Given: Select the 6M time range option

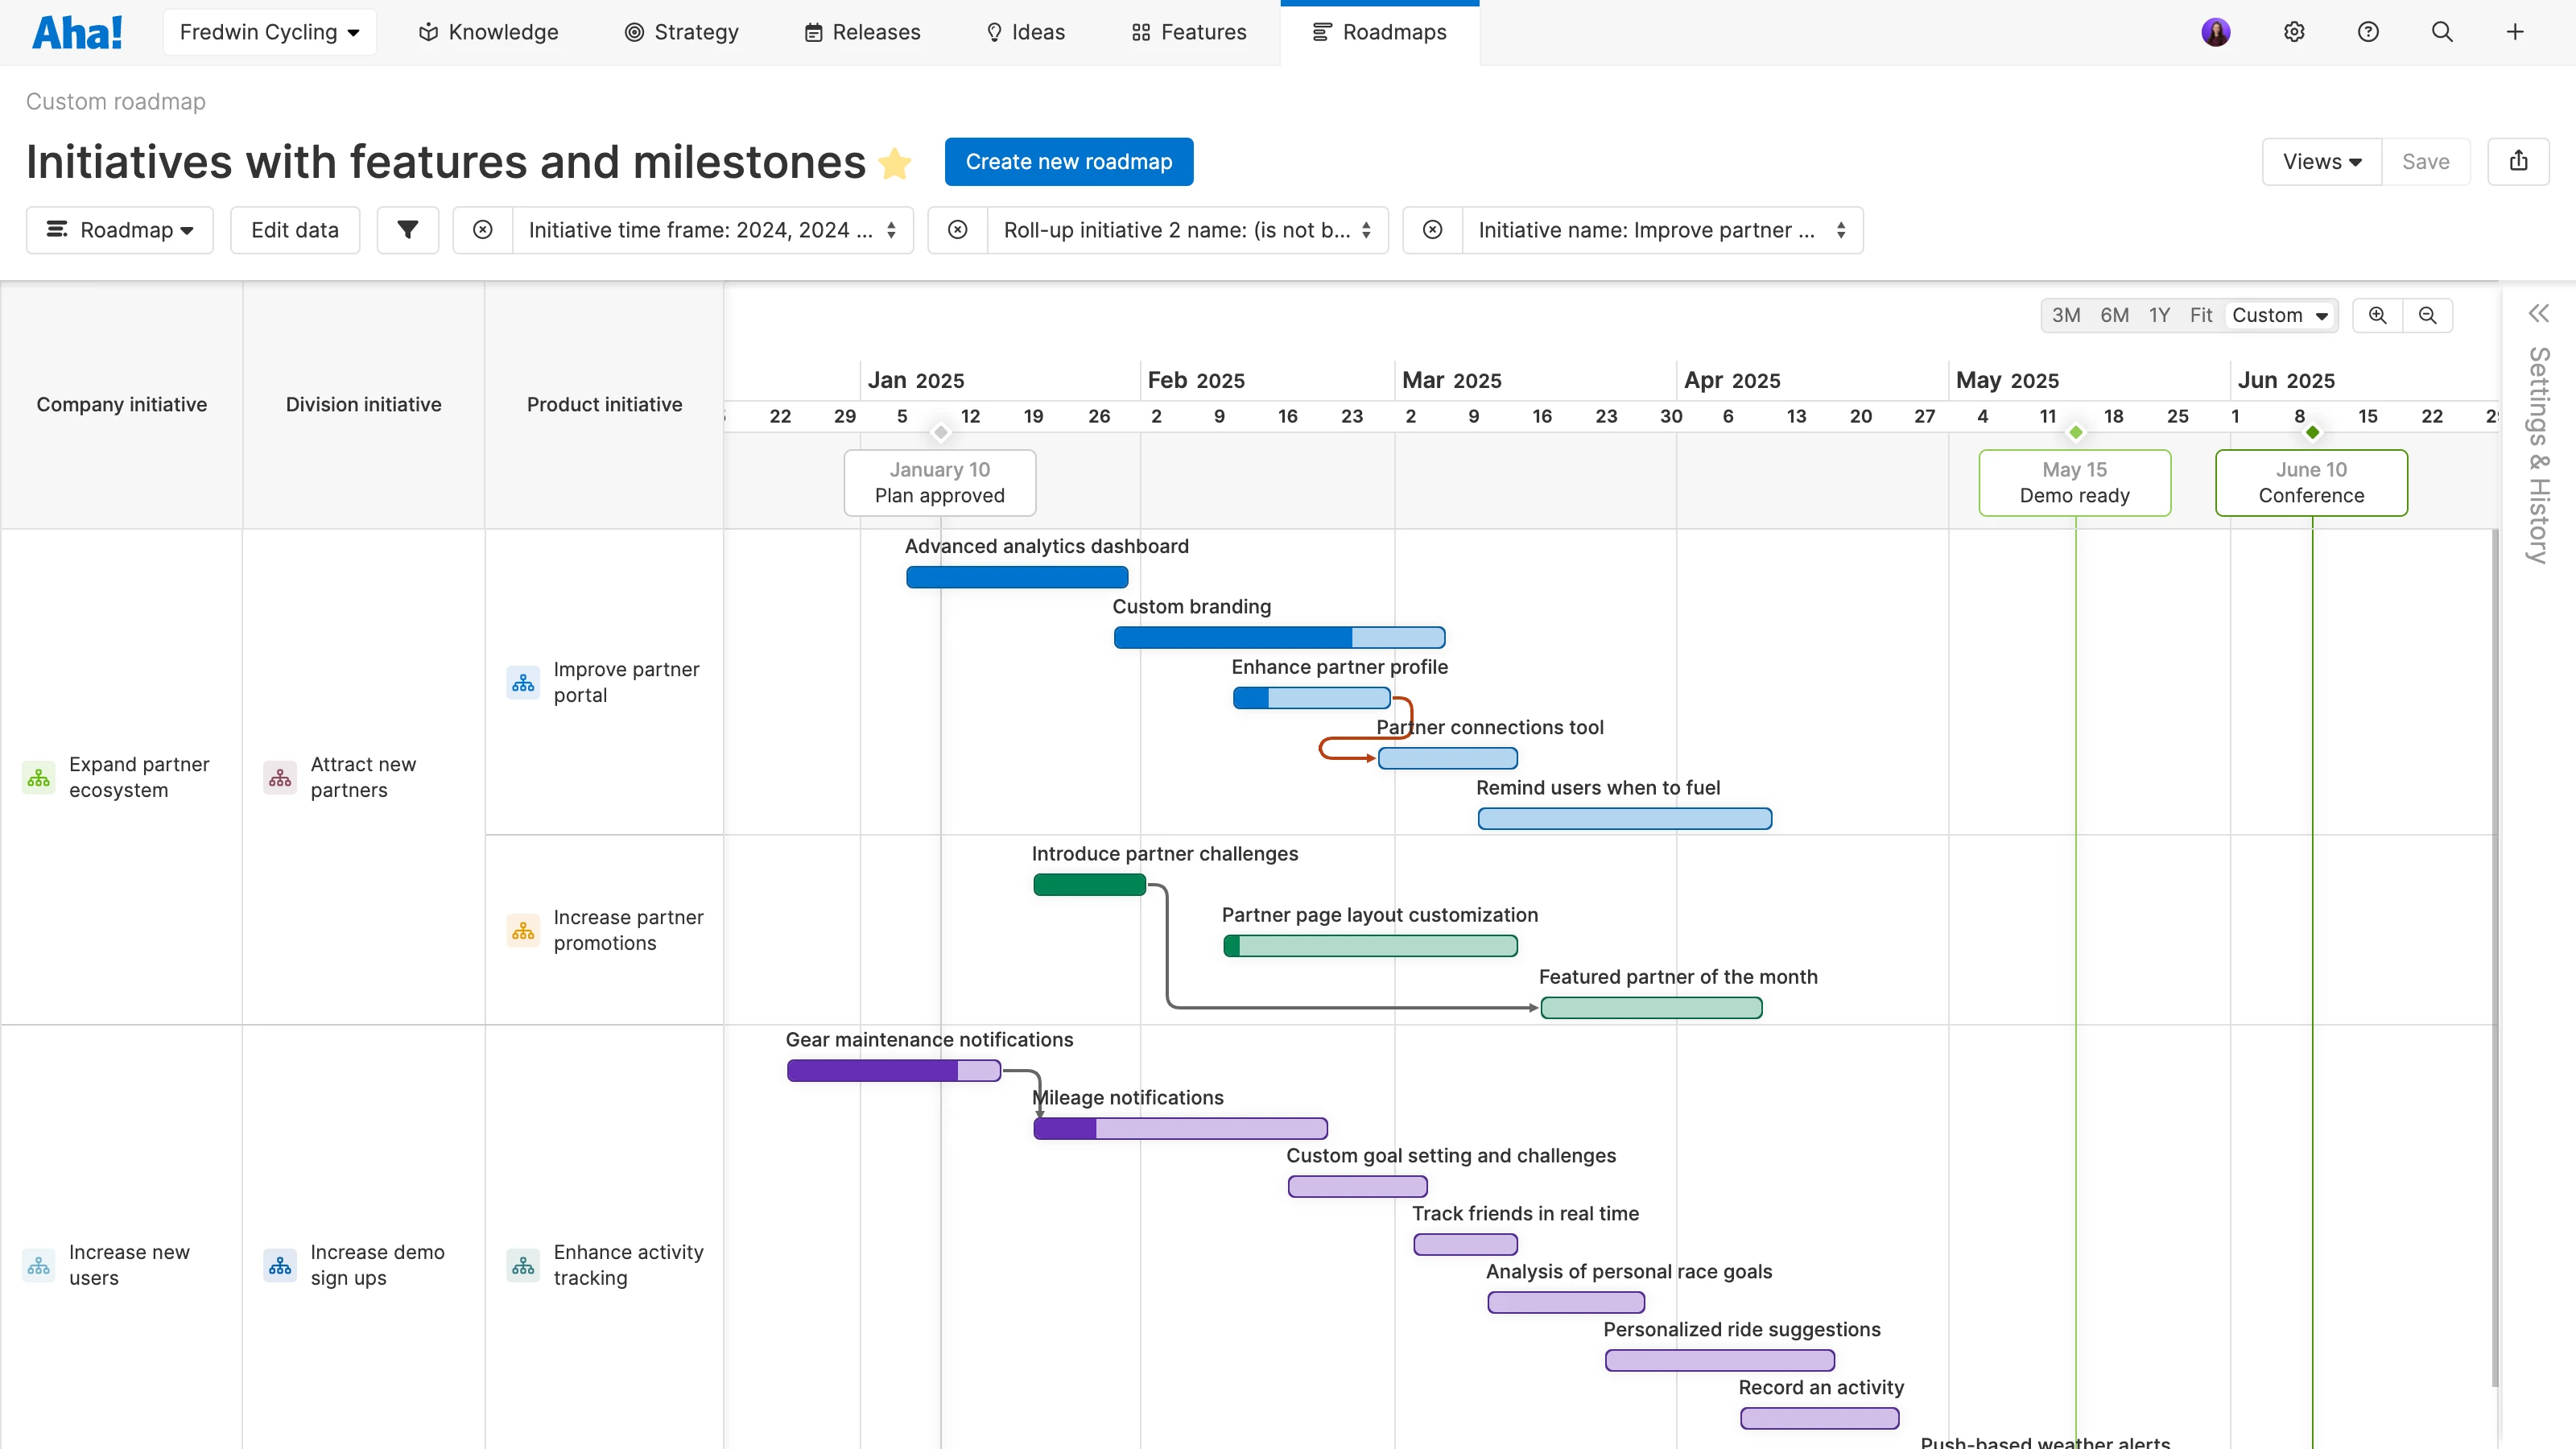Looking at the screenshot, I should (x=2114, y=315).
